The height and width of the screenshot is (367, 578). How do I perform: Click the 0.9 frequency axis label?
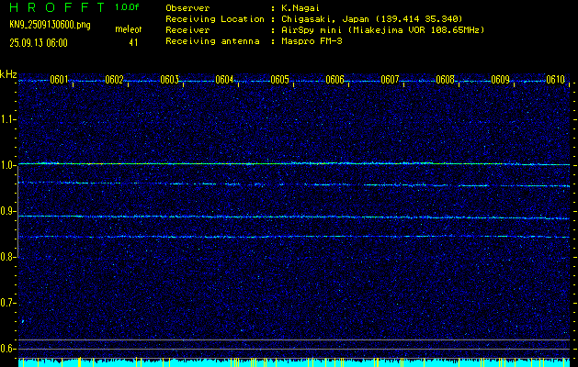pos(7,211)
